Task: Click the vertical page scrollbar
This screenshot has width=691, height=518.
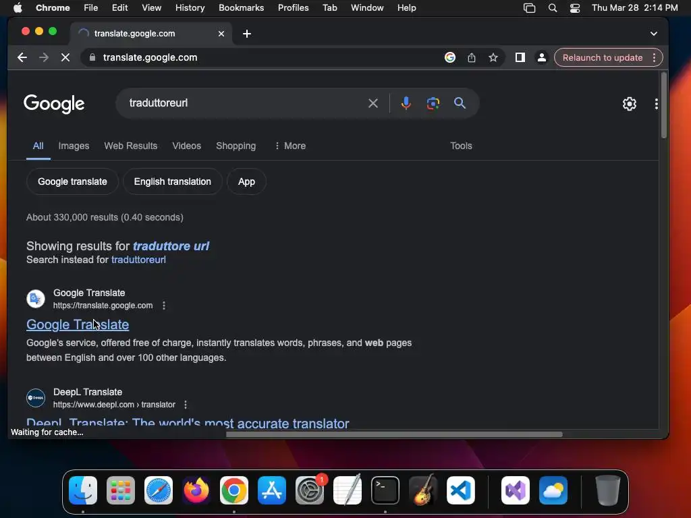Action: click(x=664, y=106)
